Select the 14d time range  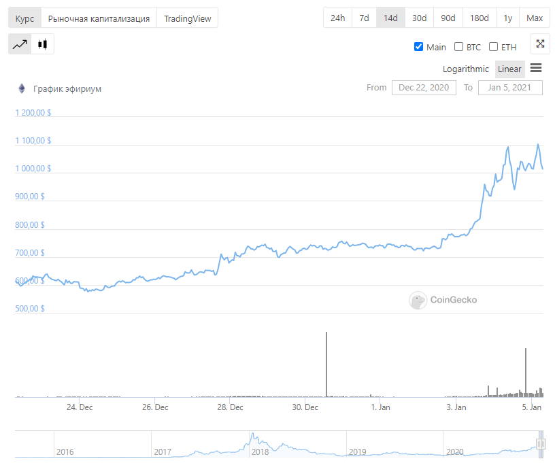(390, 18)
